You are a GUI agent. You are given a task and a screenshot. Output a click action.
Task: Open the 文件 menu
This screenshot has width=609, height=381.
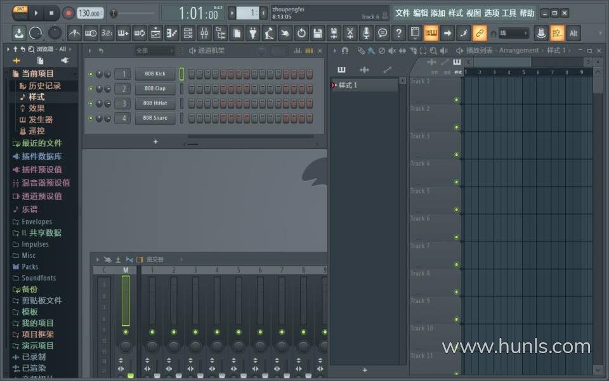pyautogui.click(x=402, y=13)
